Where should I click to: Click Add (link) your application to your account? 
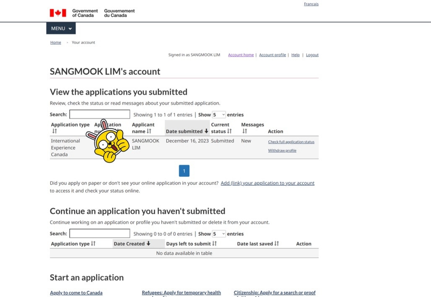[x=267, y=183]
